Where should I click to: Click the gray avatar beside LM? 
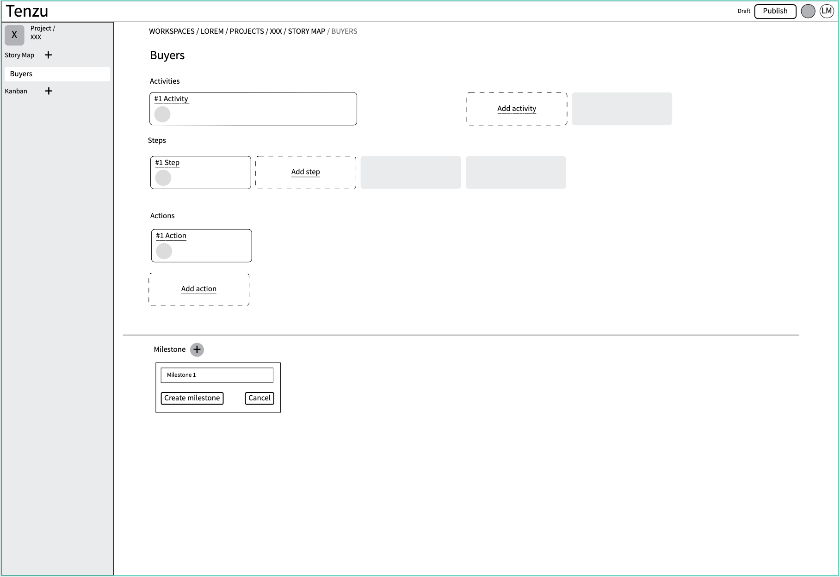coord(808,11)
